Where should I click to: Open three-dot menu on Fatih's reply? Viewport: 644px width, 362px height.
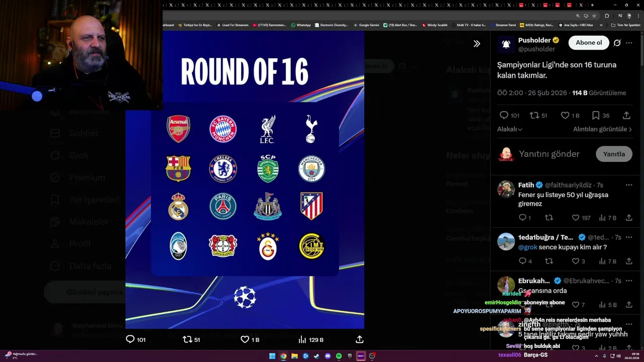[629, 185]
